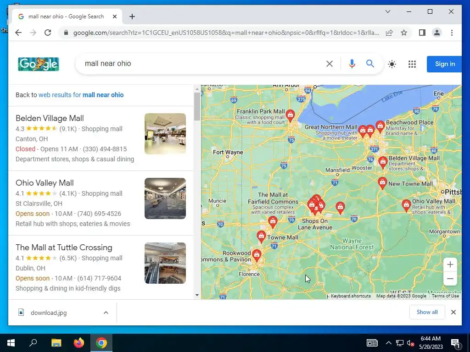View the Ohio Valley Mall photo

click(x=165, y=198)
